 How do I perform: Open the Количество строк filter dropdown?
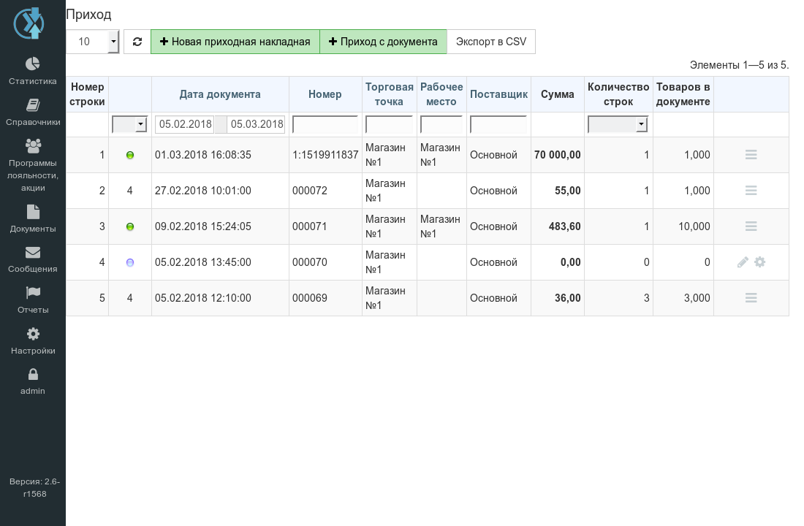(x=618, y=124)
